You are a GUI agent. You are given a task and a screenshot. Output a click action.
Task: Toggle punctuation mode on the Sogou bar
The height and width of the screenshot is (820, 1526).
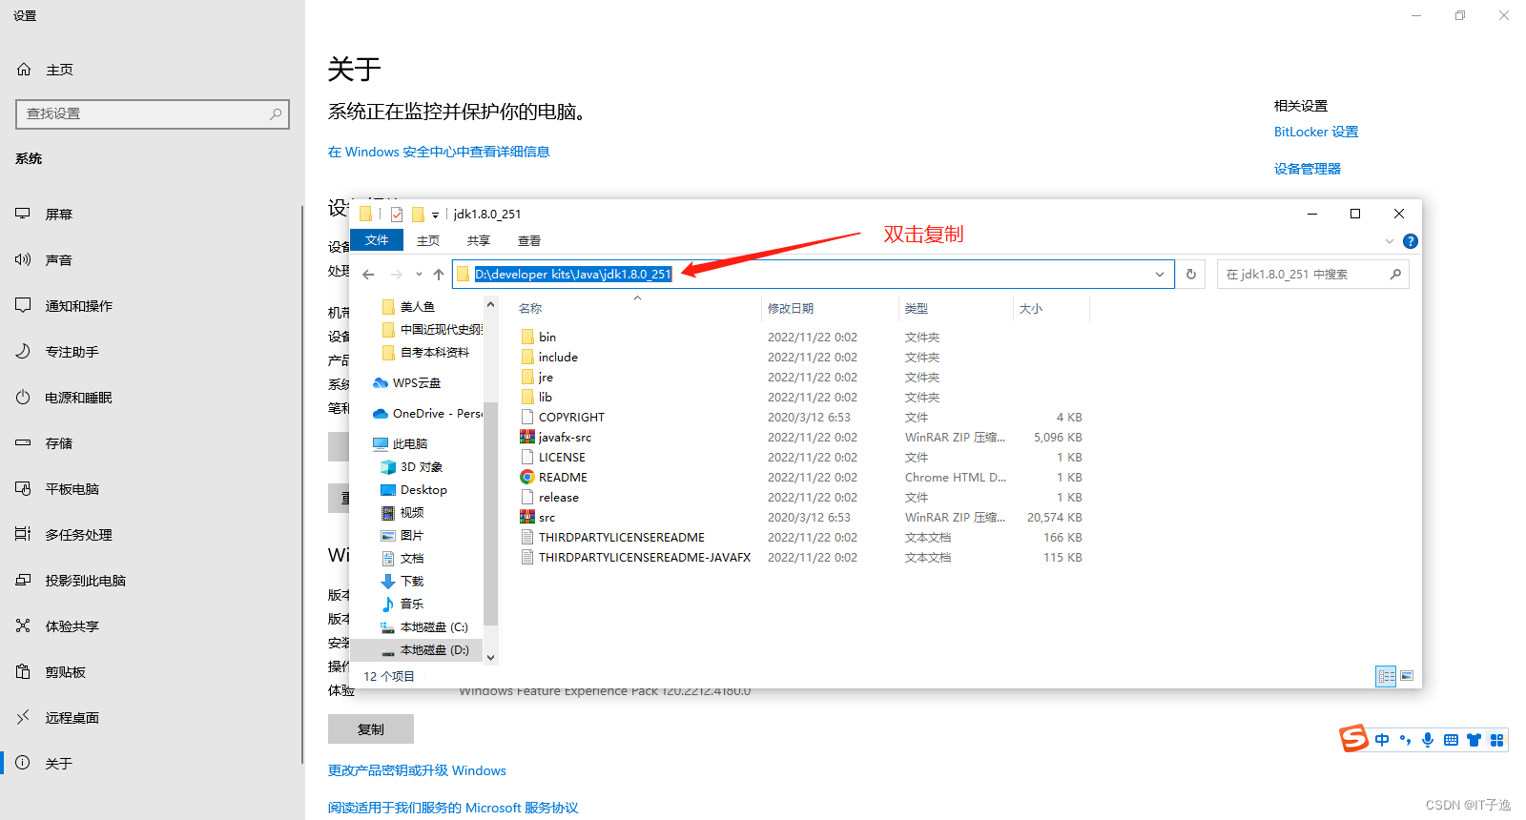click(1405, 740)
